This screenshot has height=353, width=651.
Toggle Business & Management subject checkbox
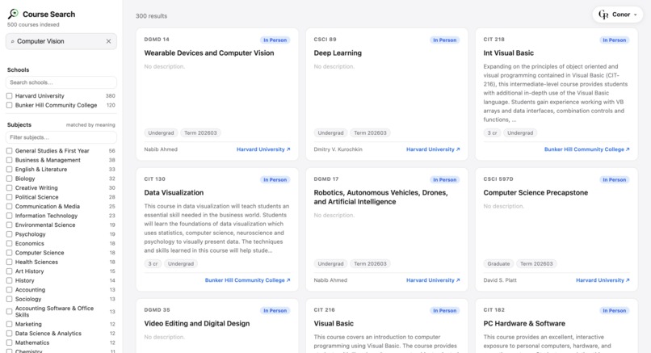coord(9,160)
